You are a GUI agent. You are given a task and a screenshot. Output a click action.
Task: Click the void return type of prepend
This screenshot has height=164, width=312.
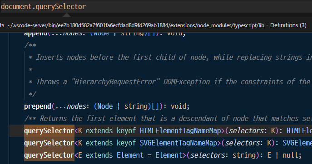(x=178, y=106)
